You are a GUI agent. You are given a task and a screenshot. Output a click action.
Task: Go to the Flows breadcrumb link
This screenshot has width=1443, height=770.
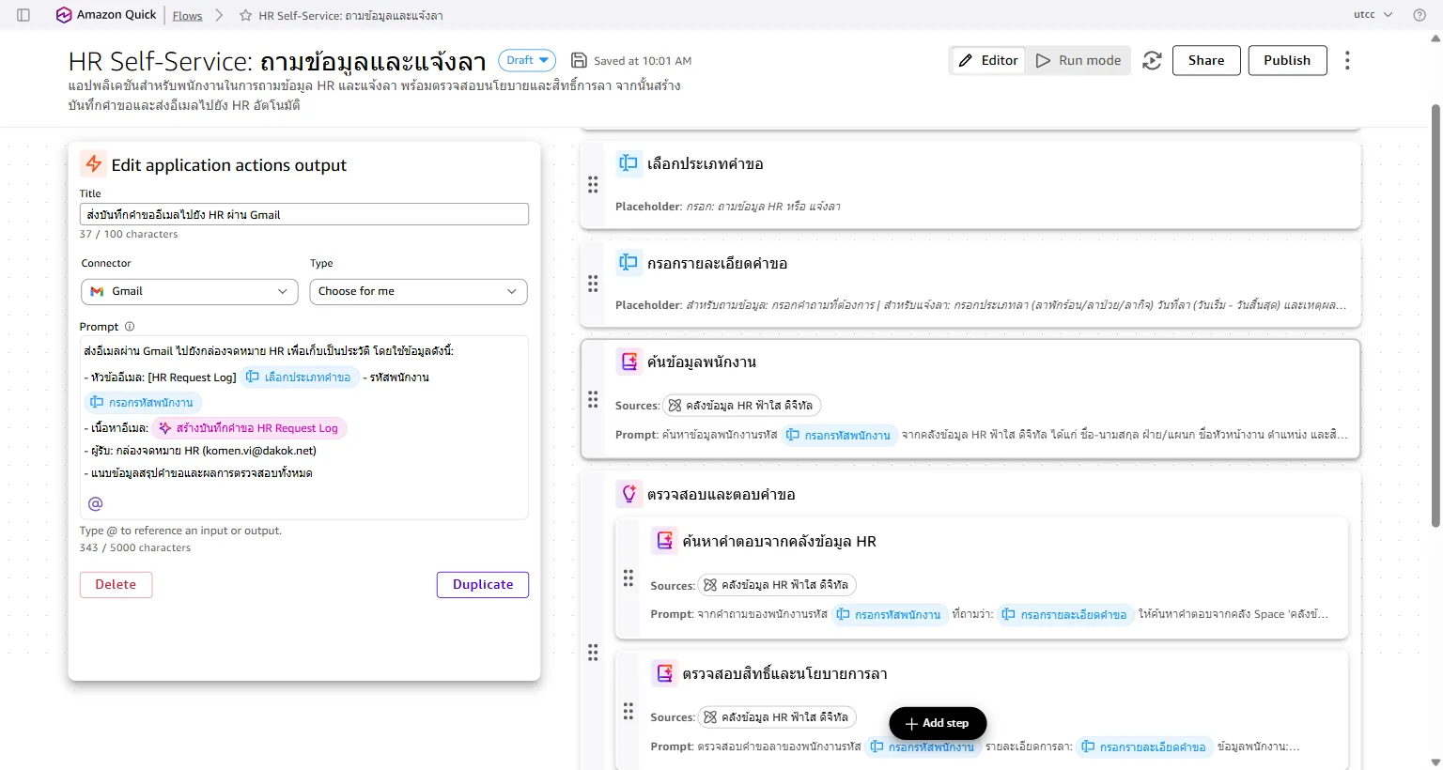[x=188, y=15]
